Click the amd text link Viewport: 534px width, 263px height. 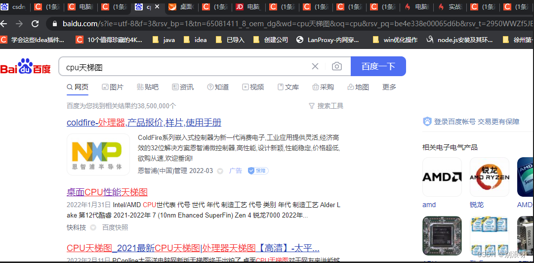(429, 205)
